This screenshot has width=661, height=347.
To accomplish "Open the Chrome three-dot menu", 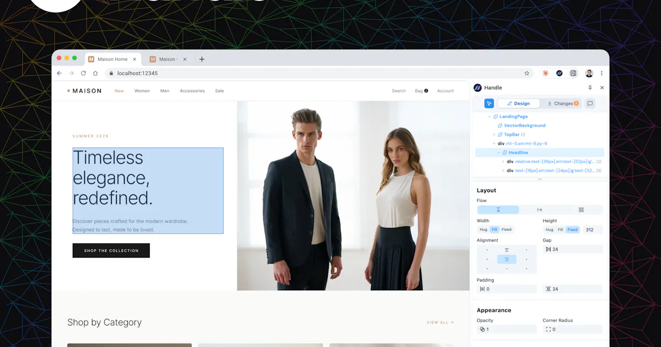I will point(602,73).
